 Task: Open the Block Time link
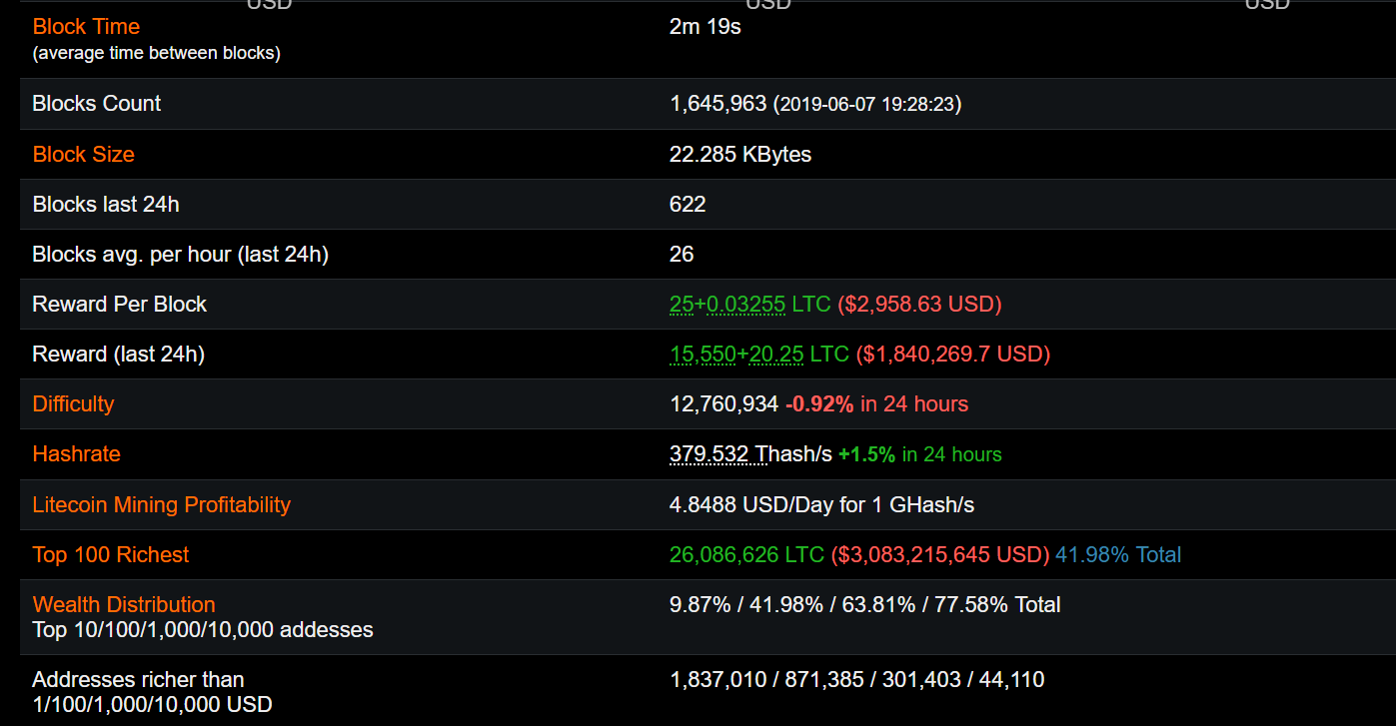coord(86,27)
